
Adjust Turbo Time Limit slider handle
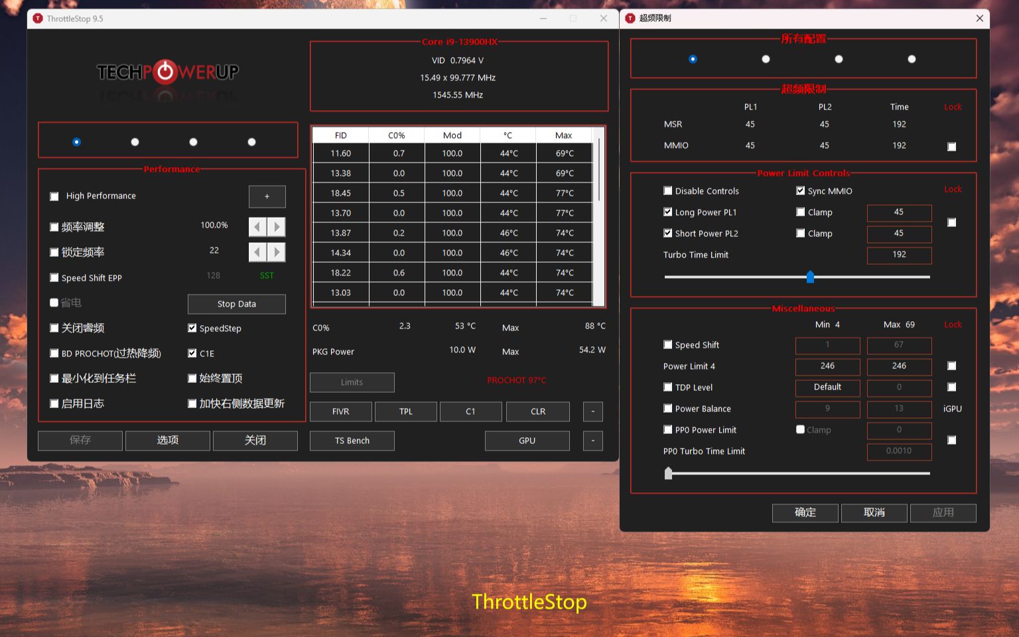810,277
